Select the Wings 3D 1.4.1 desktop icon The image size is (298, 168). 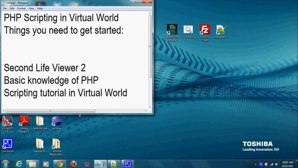[7, 124]
